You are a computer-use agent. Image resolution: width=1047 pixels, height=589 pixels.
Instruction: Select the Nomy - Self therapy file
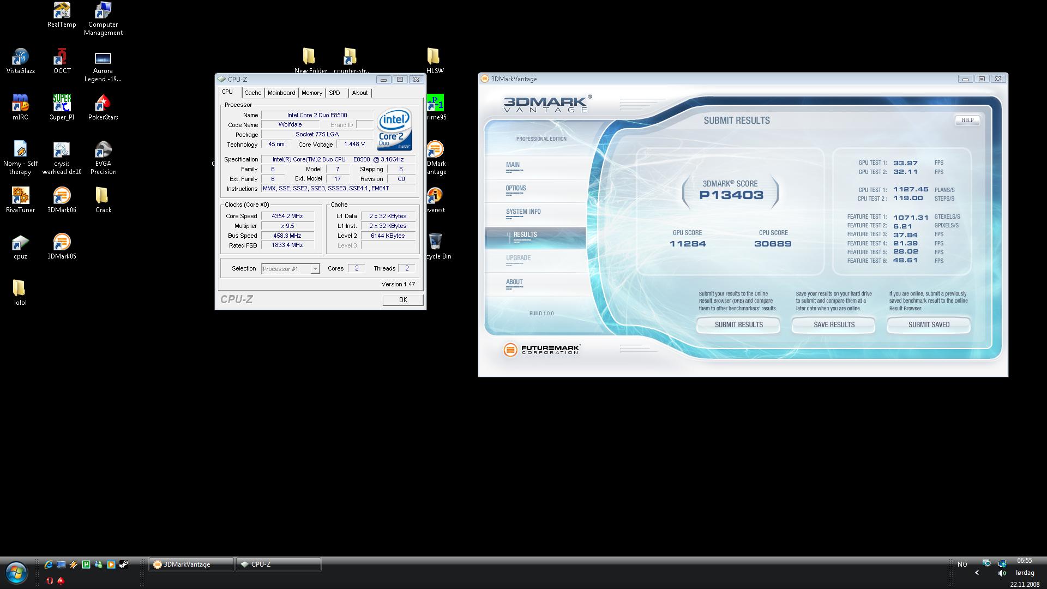coord(20,158)
